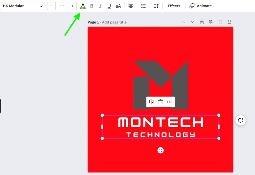This screenshot has width=255, height=175.
Task: Add a comment with the speech bubble button
Action: tap(240, 120)
